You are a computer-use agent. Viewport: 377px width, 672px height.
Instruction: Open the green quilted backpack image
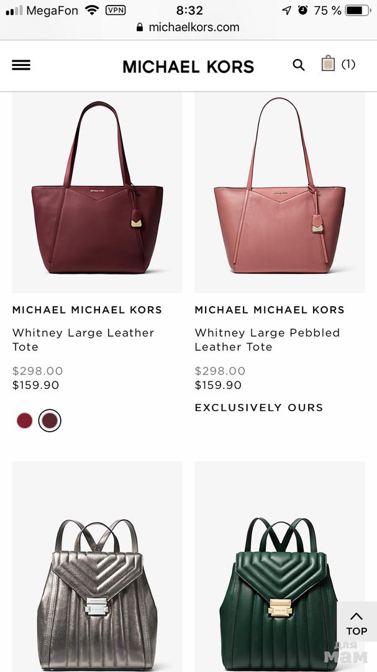(x=280, y=567)
